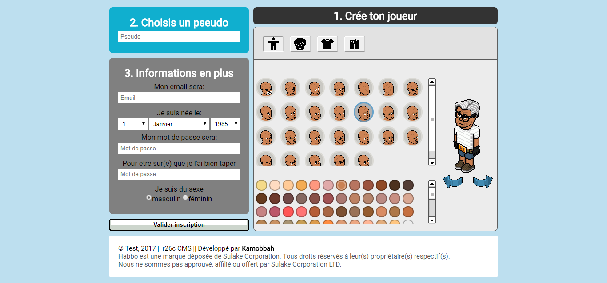Click the color palette scrollbar thumb
Viewport: 607px width, 283px height.
432,193
